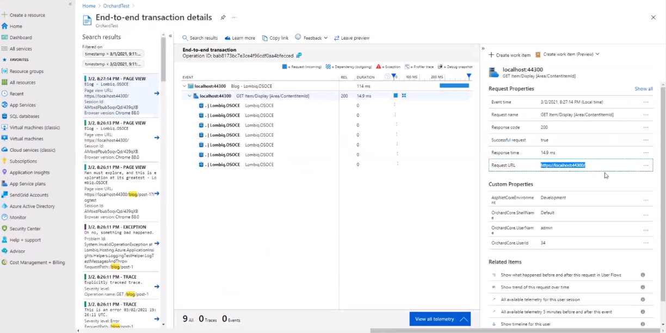Click Learn more in the toolbar
666x333 pixels.
pyautogui.click(x=239, y=38)
